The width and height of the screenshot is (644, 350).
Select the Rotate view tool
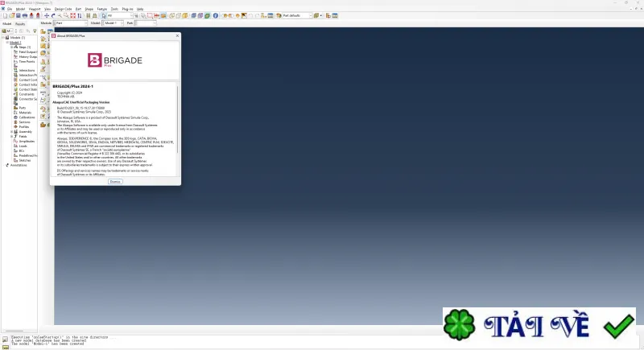click(x=53, y=15)
